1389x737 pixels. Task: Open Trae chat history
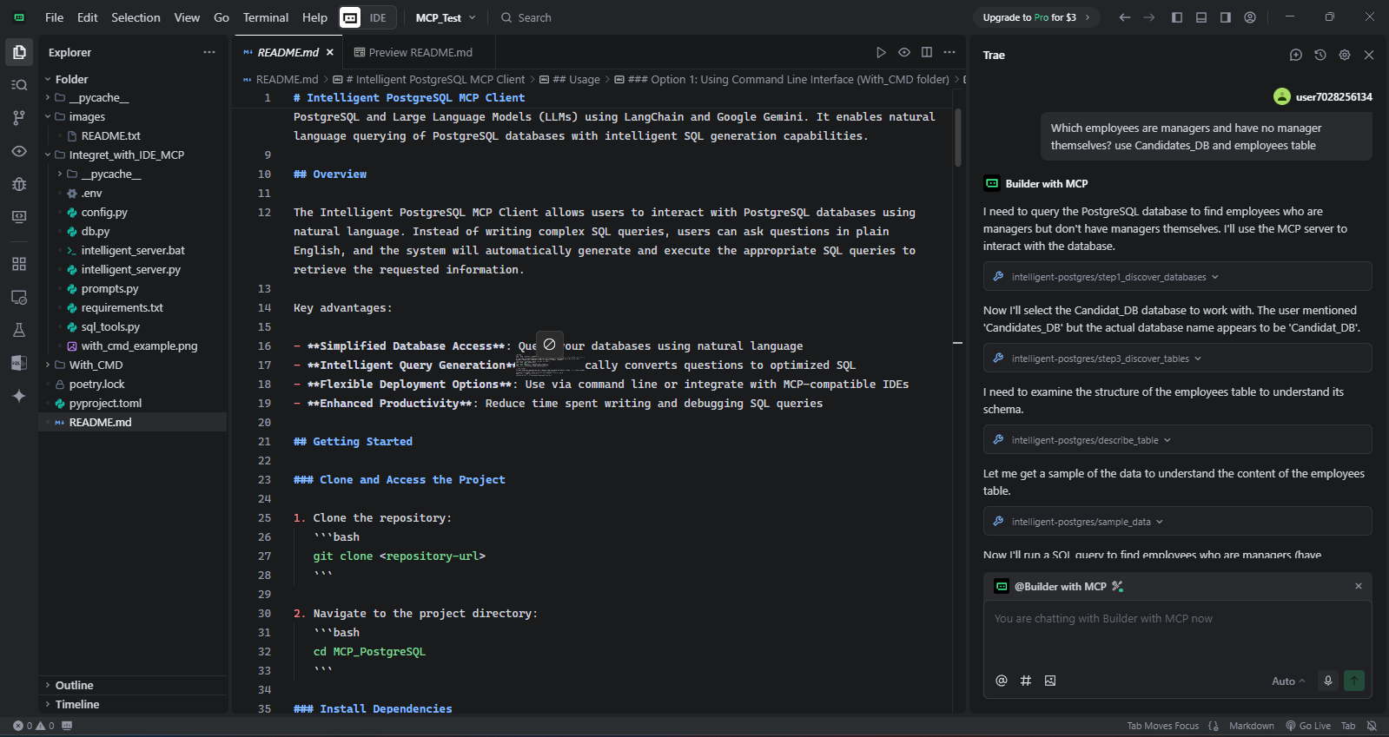point(1320,55)
